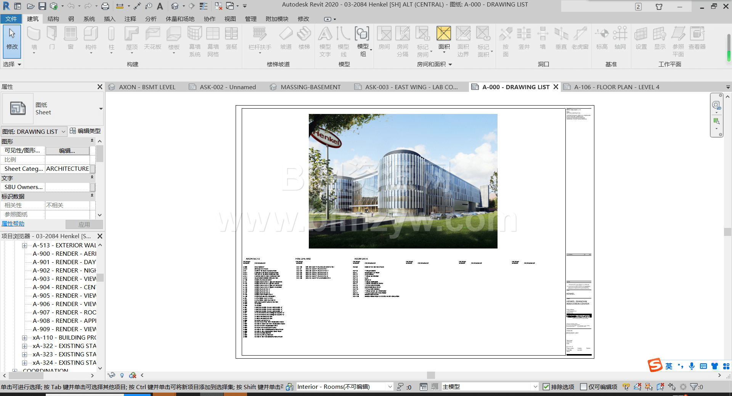This screenshot has width=732, height=396.
Task: Click the Sogou microphone voice input icon
Action: pyautogui.click(x=692, y=366)
